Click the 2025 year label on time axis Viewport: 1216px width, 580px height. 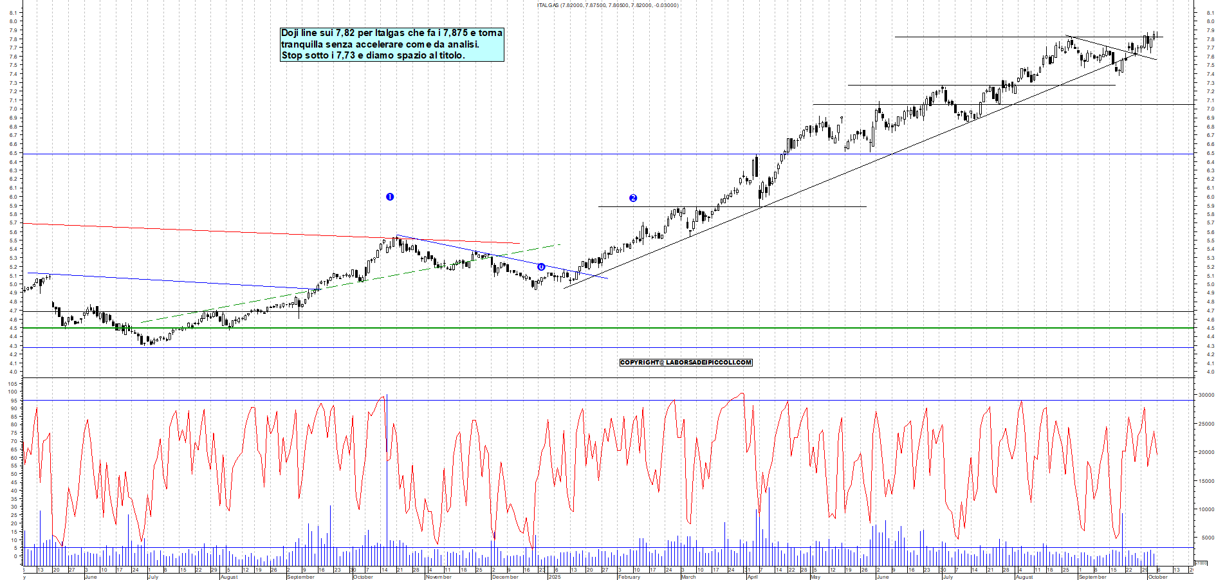(x=554, y=577)
